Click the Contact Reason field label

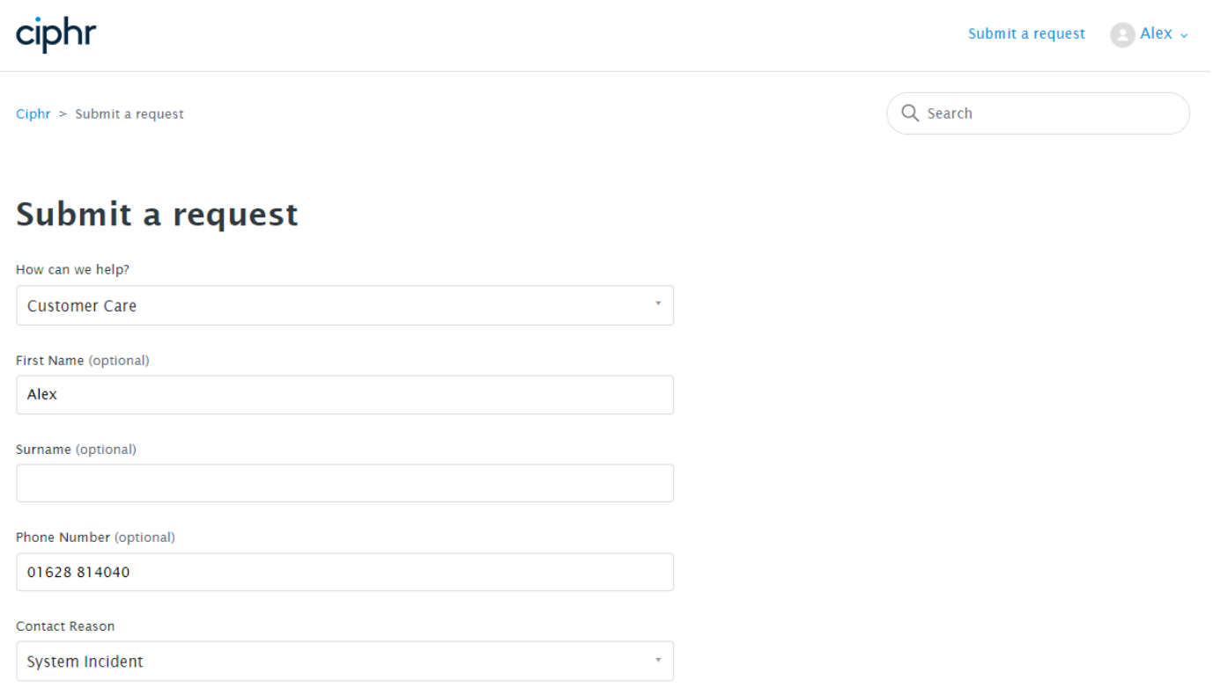tap(65, 626)
